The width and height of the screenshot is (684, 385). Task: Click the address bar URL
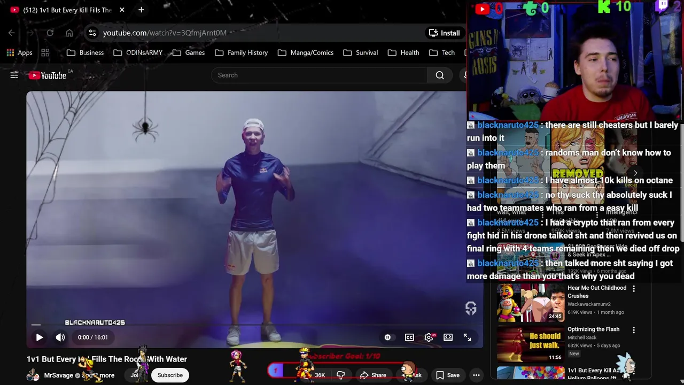tap(165, 33)
